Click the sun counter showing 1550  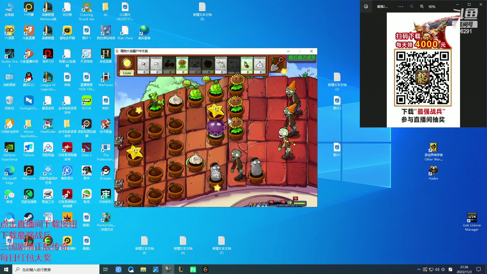tap(127, 73)
